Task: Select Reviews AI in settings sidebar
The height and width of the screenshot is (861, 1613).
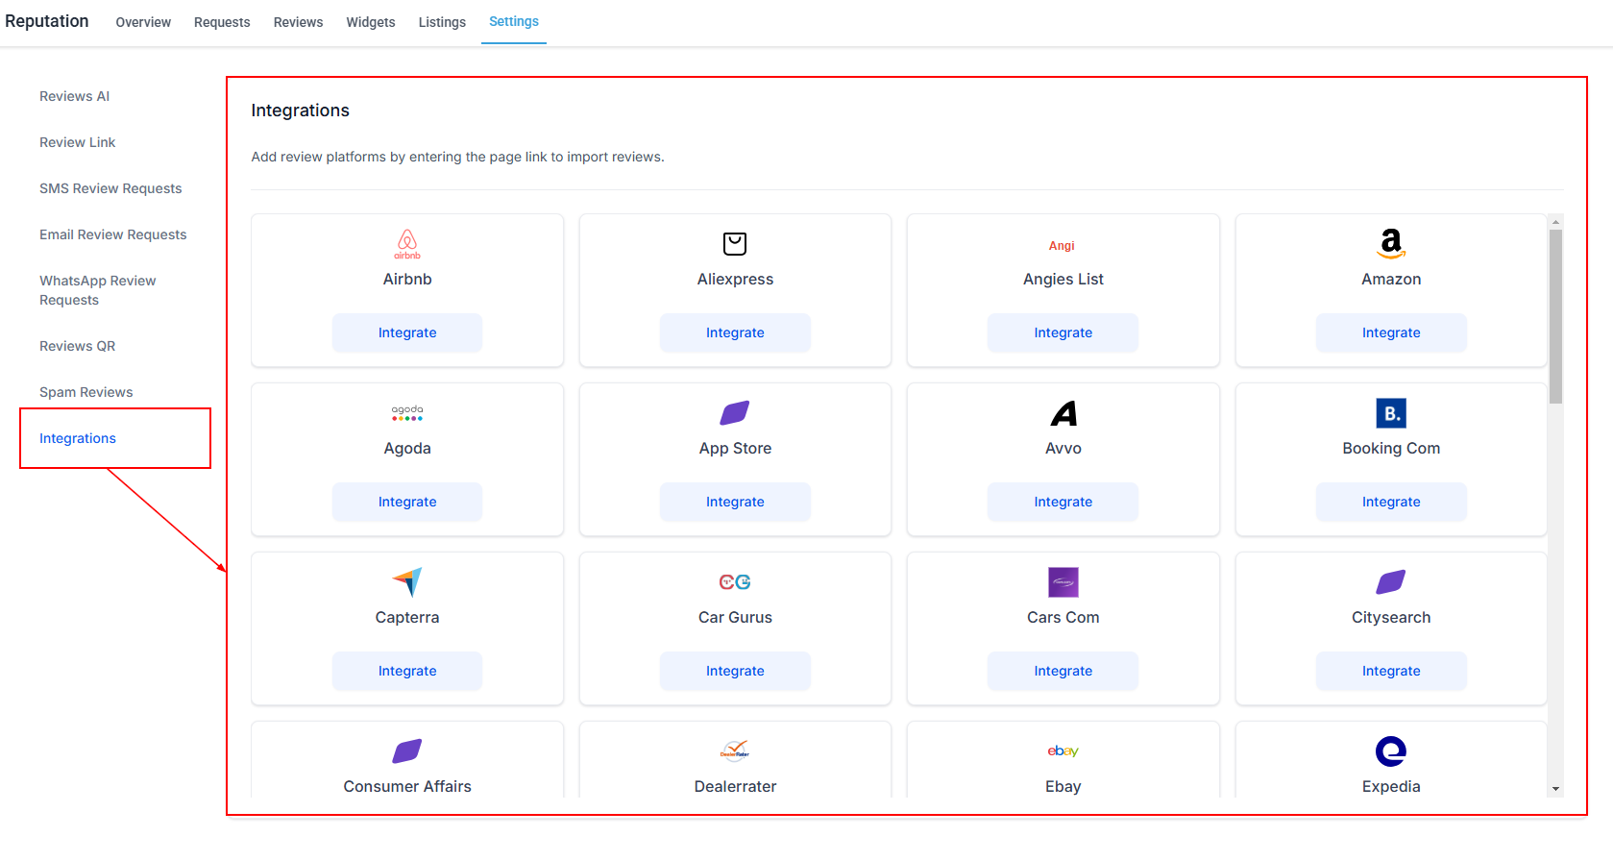Action: pos(75,96)
